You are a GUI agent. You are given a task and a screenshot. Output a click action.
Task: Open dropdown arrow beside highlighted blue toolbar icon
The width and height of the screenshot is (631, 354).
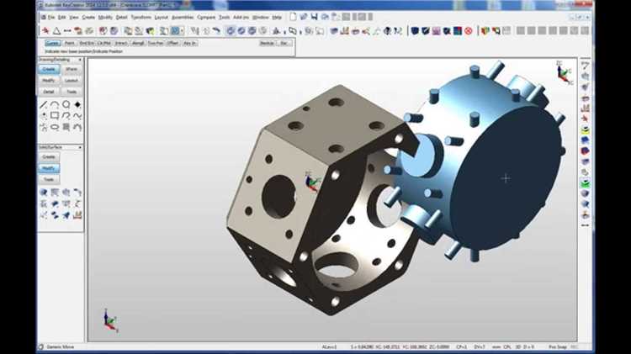click(x=183, y=30)
